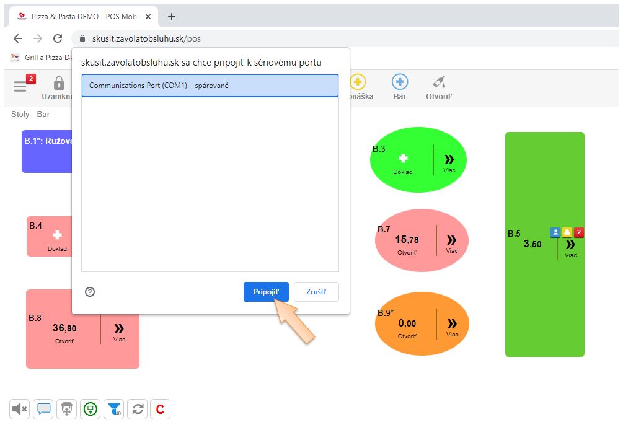Open new browser tab
This screenshot has height=430, width=623.
tap(172, 17)
